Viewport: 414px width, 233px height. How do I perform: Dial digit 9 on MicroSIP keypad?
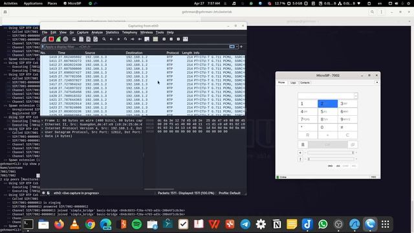pos(347,119)
